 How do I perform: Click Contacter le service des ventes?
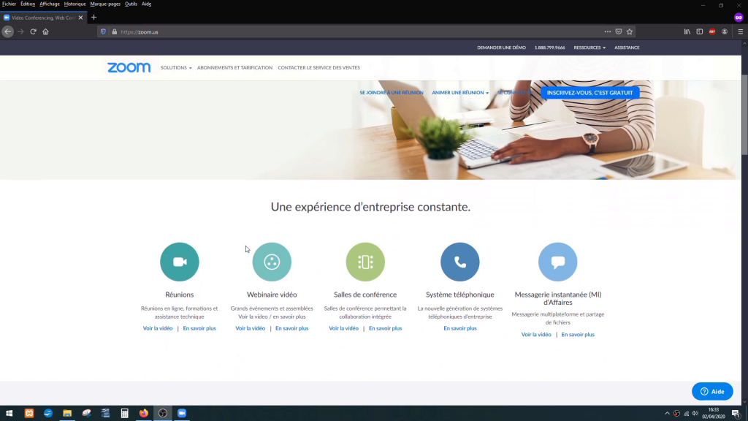318,68
